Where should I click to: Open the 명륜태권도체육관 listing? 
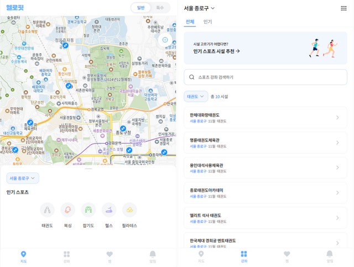[x=265, y=143]
